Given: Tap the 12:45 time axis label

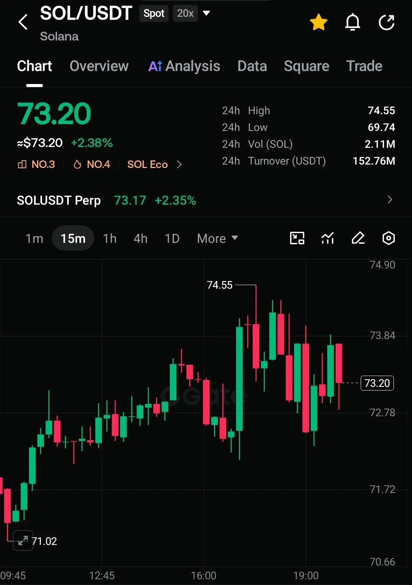Looking at the screenshot, I should pos(102,575).
